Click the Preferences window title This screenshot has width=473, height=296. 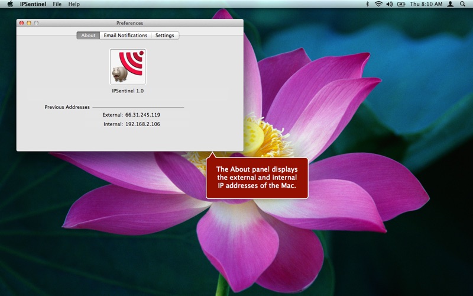click(x=129, y=23)
